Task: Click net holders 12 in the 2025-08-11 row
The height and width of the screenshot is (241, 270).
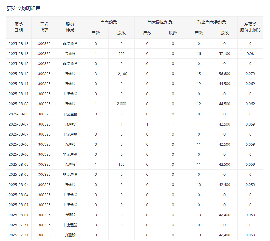Action: click(199, 84)
